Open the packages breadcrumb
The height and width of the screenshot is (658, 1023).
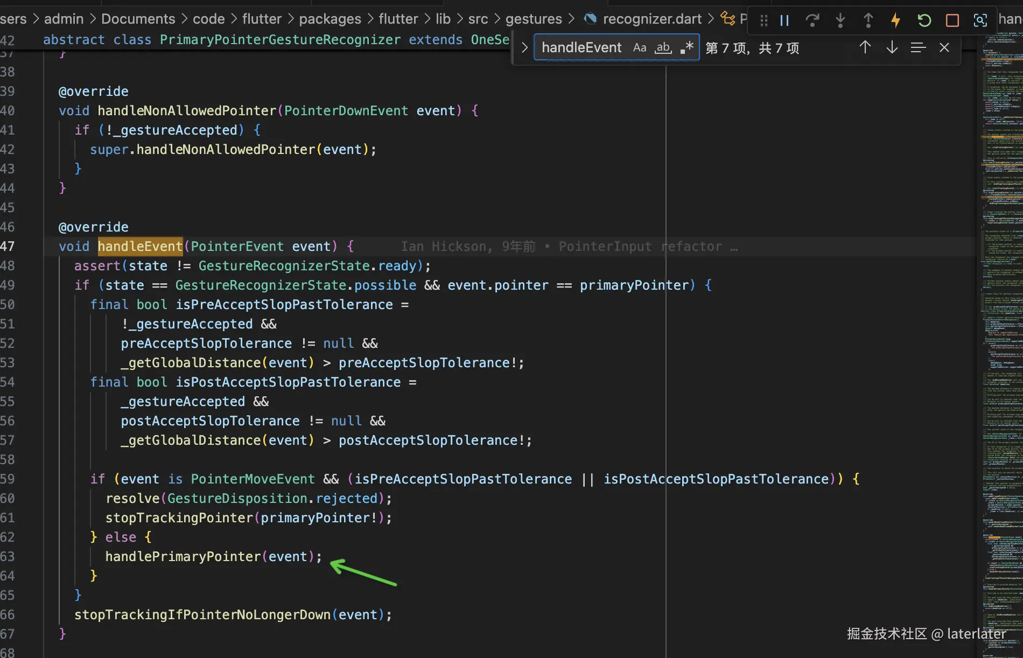click(330, 19)
